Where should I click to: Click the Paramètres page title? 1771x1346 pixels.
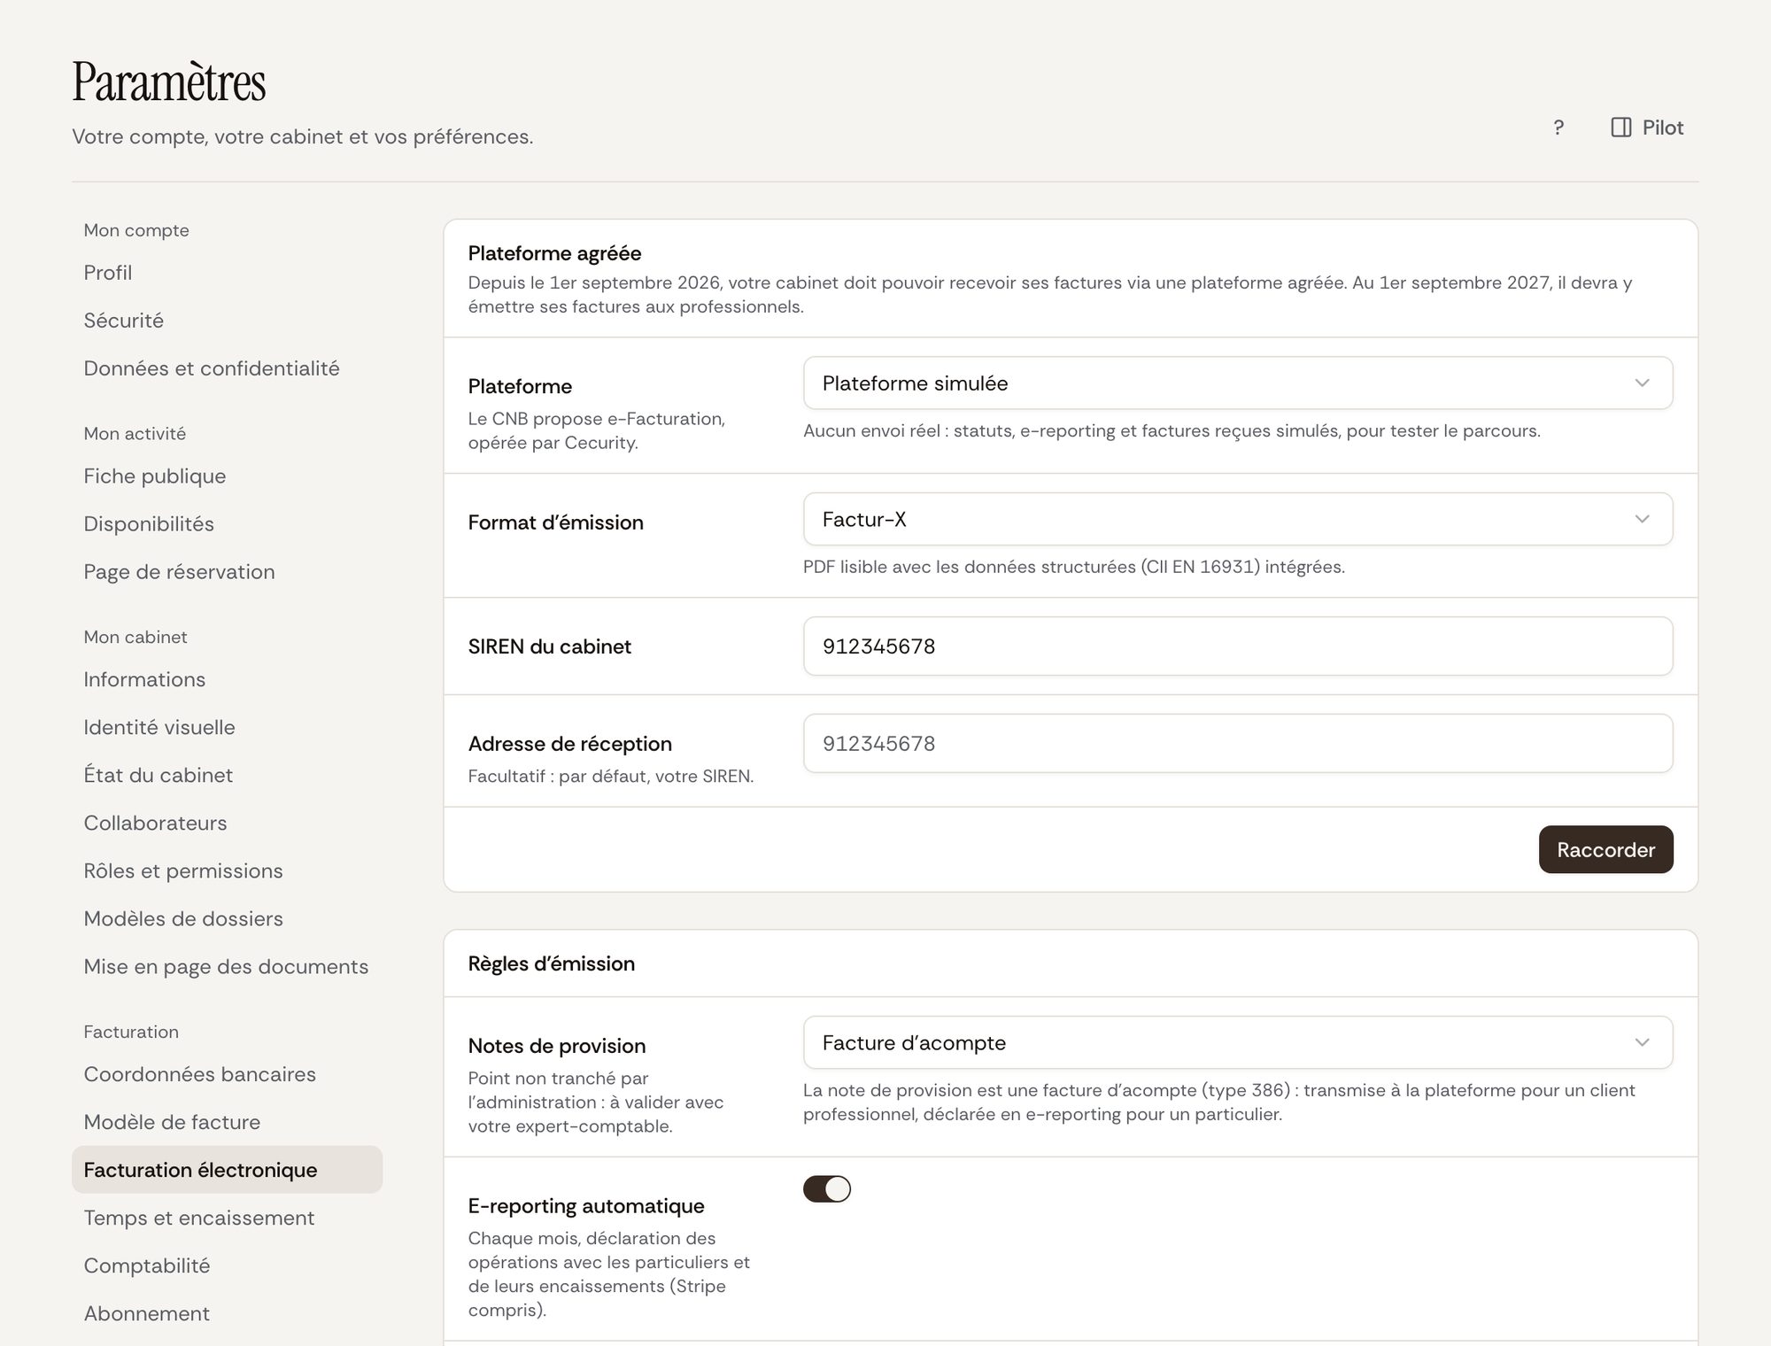[169, 81]
